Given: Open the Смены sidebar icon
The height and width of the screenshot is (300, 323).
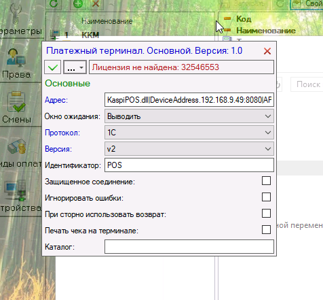Looking at the screenshot, I should pos(16,101).
